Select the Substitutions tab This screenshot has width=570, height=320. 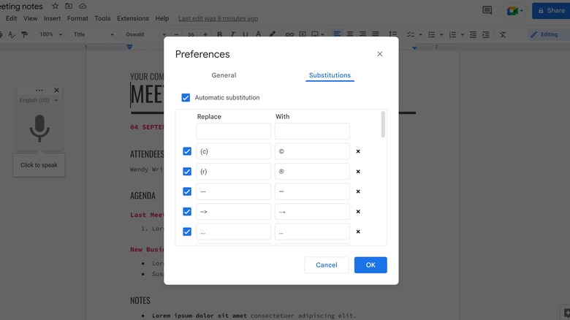click(330, 75)
